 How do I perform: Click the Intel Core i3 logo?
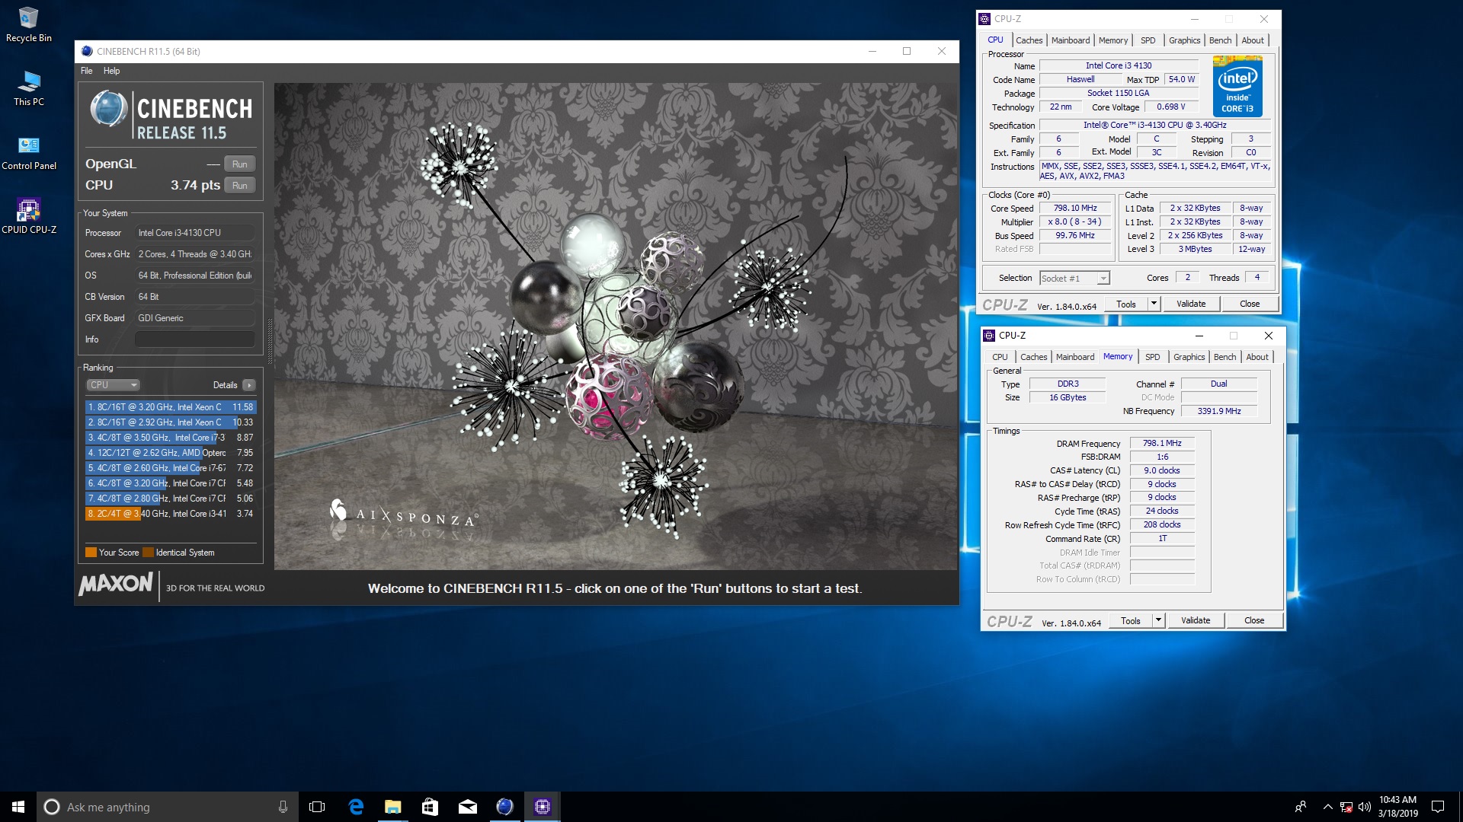(1237, 87)
